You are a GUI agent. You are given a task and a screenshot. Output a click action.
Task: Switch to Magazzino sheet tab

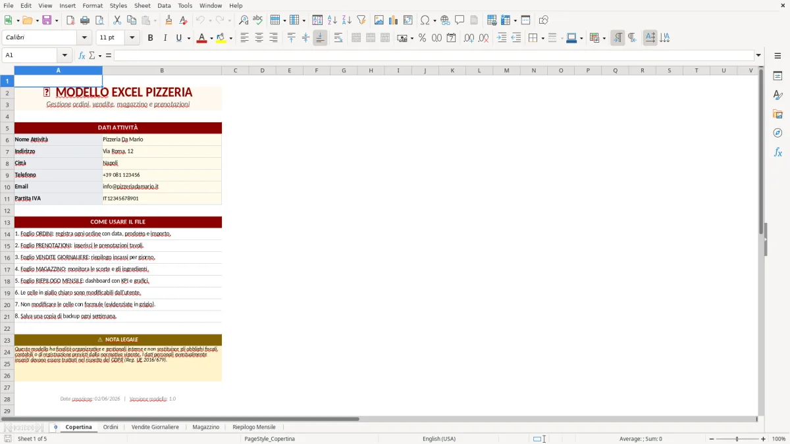206,427
